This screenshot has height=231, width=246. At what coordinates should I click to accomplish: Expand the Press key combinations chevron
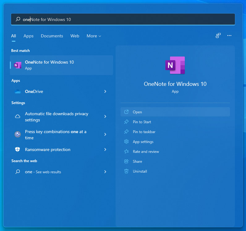point(105,134)
